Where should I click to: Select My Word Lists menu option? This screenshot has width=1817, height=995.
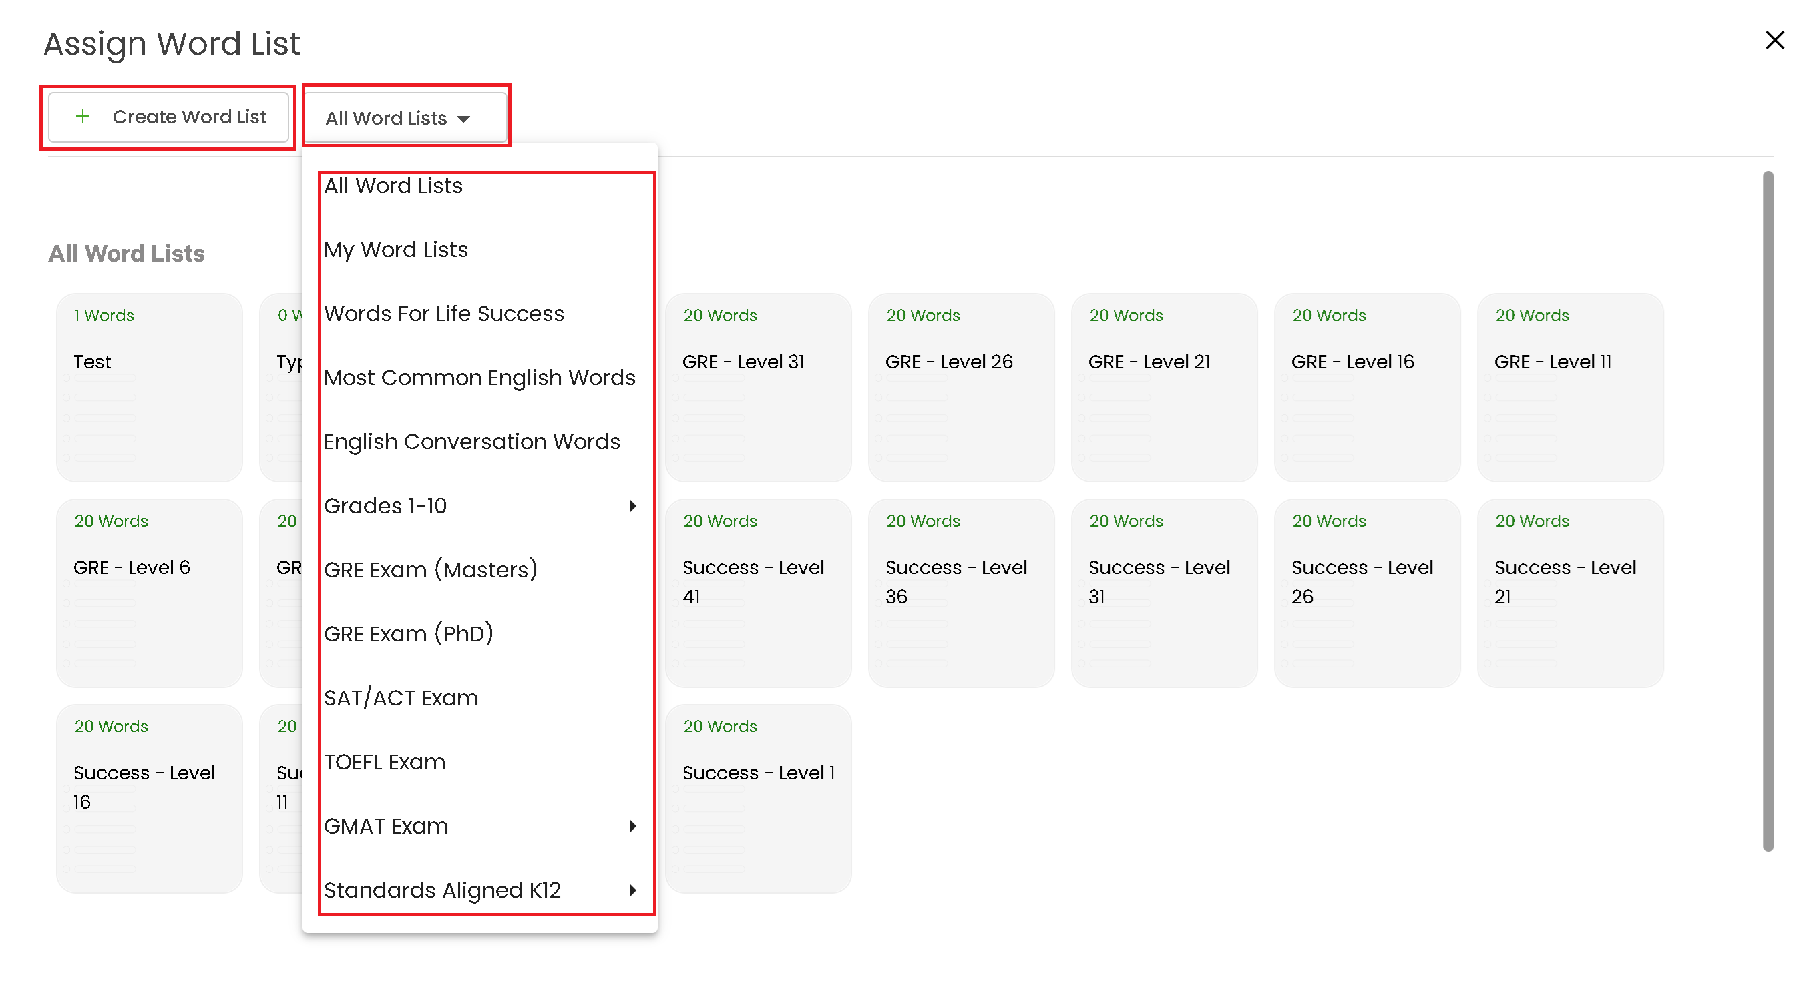[x=396, y=250]
